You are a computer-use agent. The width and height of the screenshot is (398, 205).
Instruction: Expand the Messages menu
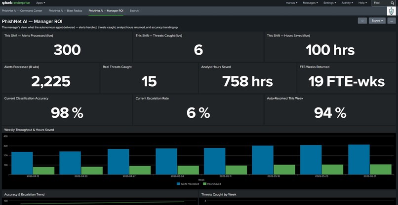pyautogui.click(x=311, y=3)
